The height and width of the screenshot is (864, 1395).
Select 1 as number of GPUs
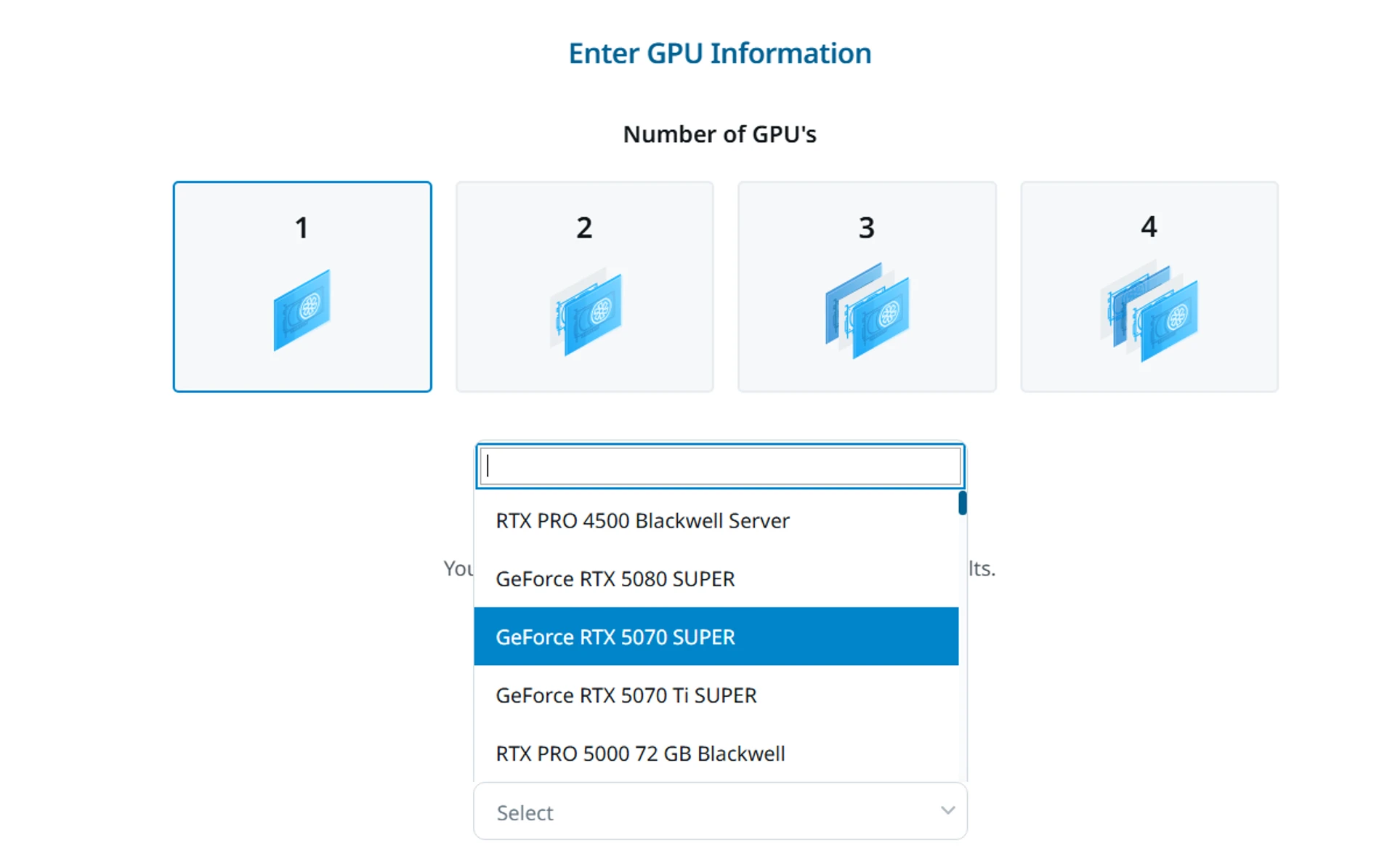coord(302,286)
